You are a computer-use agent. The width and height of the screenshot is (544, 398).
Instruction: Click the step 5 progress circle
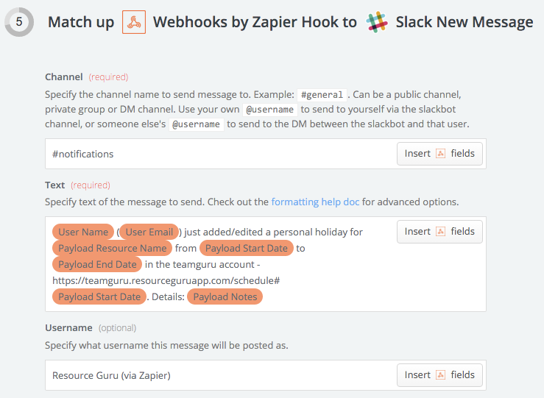click(x=19, y=22)
